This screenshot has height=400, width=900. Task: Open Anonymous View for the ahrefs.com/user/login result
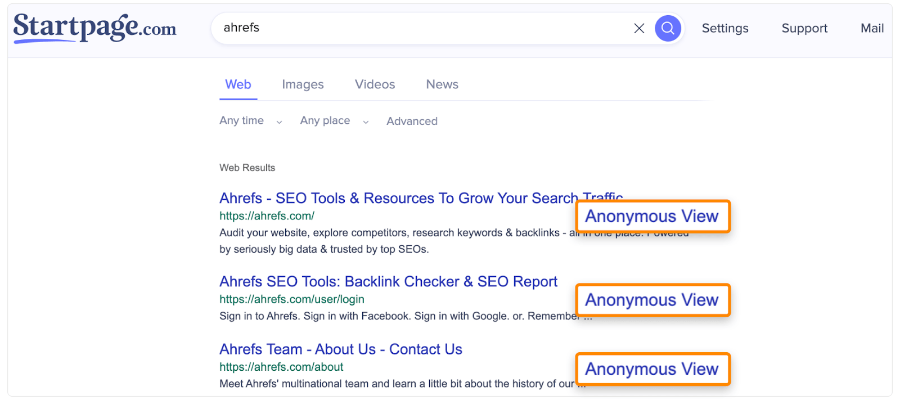point(652,300)
